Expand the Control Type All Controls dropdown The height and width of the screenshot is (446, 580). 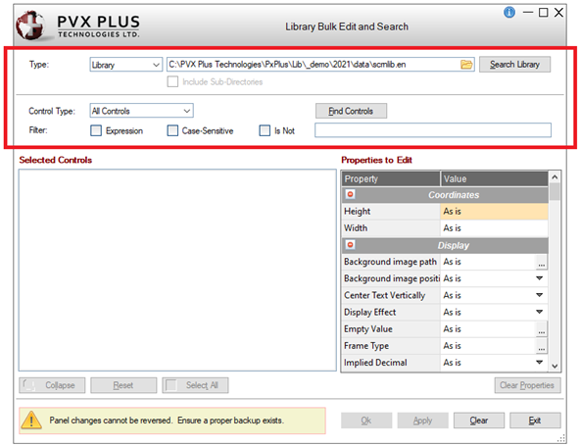(x=141, y=111)
